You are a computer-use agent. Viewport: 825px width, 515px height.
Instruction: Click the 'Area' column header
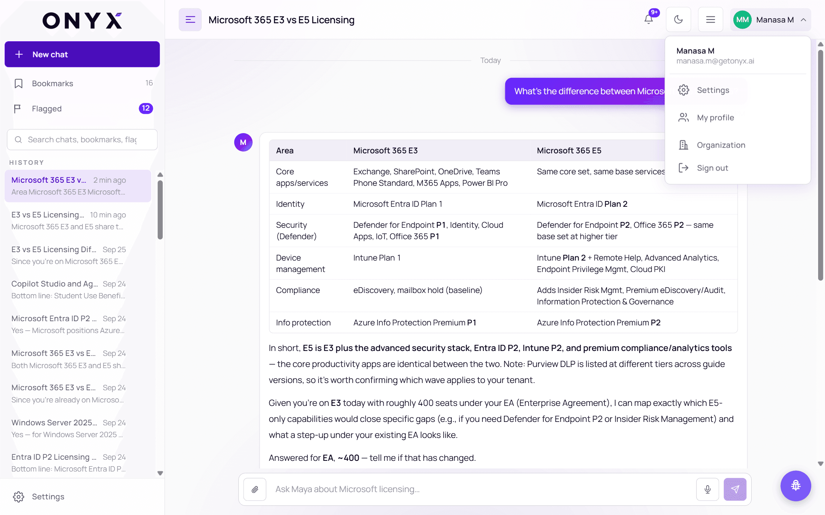[285, 150]
